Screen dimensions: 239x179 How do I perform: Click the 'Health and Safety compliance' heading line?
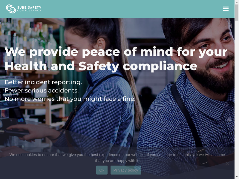(101, 66)
